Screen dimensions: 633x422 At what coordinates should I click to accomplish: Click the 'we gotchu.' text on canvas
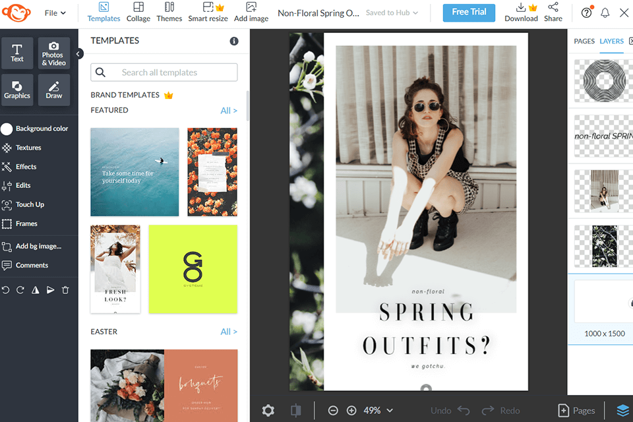pos(428,366)
